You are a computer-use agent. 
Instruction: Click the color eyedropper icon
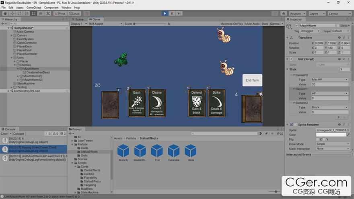[348, 135]
